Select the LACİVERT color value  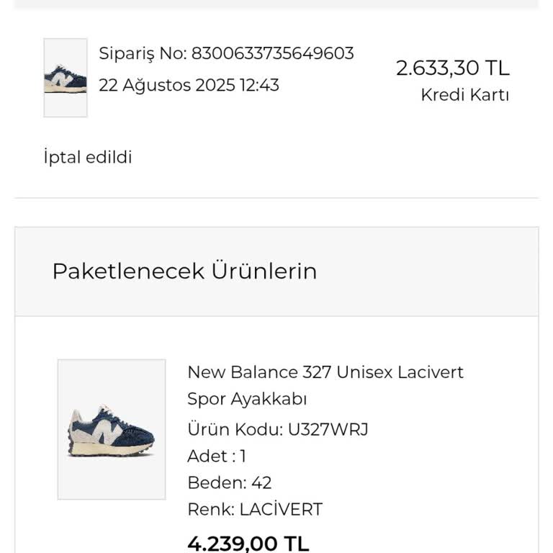[281, 510]
